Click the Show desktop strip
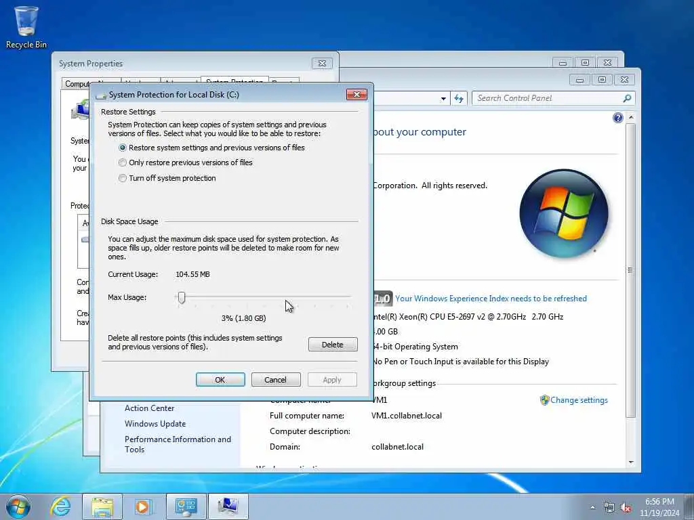The width and height of the screenshot is (694, 520). point(689,506)
